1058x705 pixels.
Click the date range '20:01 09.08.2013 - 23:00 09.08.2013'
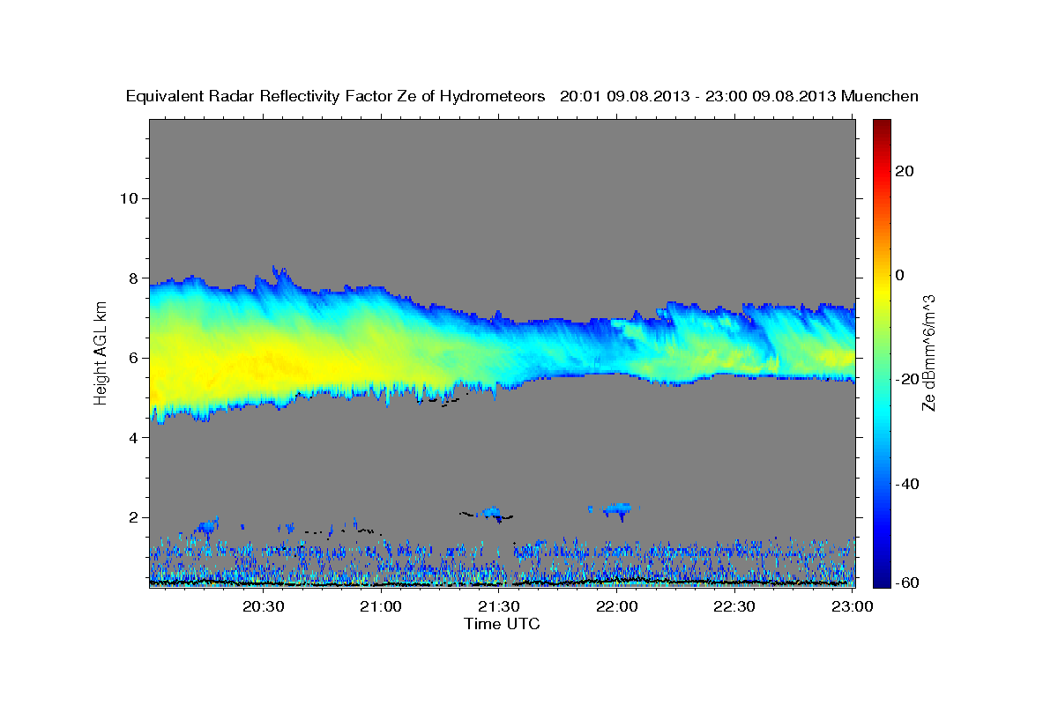tap(698, 96)
